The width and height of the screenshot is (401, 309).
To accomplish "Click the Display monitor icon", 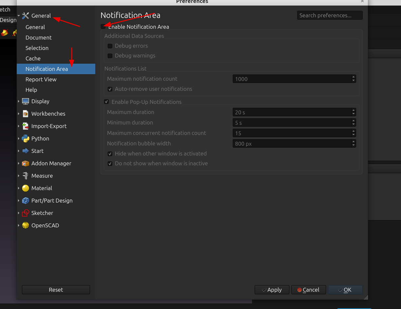I will tap(26, 101).
